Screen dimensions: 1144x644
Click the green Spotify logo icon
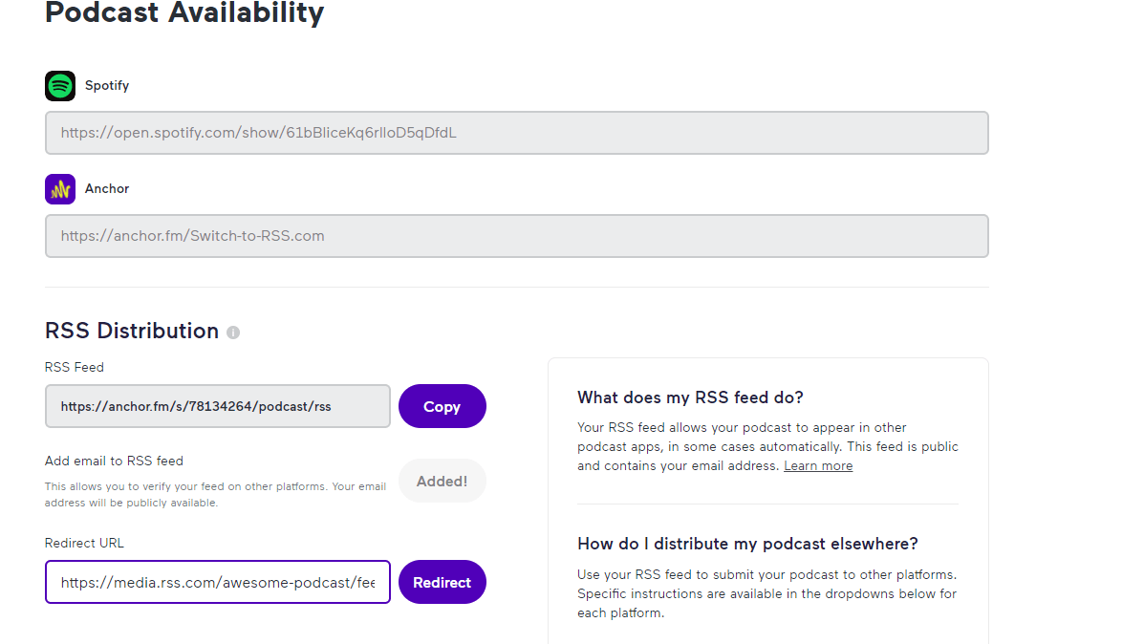click(x=60, y=86)
